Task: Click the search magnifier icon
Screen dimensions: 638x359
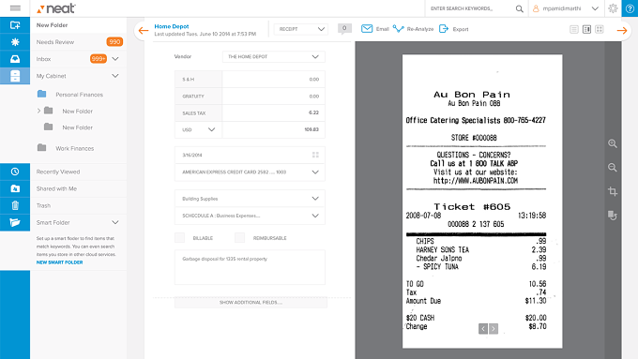Action: tap(519, 8)
